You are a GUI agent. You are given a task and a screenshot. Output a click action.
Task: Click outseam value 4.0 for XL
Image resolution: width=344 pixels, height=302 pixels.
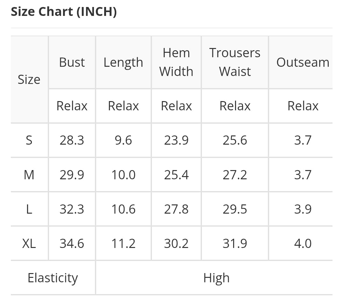click(x=303, y=244)
